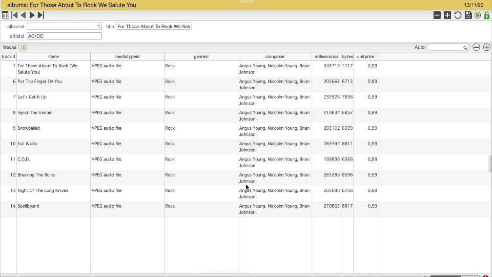The width and height of the screenshot is (492, 277).
Task: Sort by the mediatypeid column header
Action: (x=128, y=56)
